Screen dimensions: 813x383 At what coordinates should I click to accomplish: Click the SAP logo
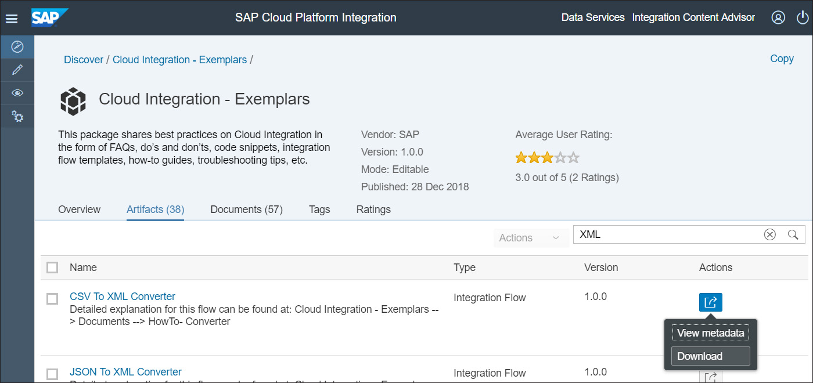coord(50,17)
